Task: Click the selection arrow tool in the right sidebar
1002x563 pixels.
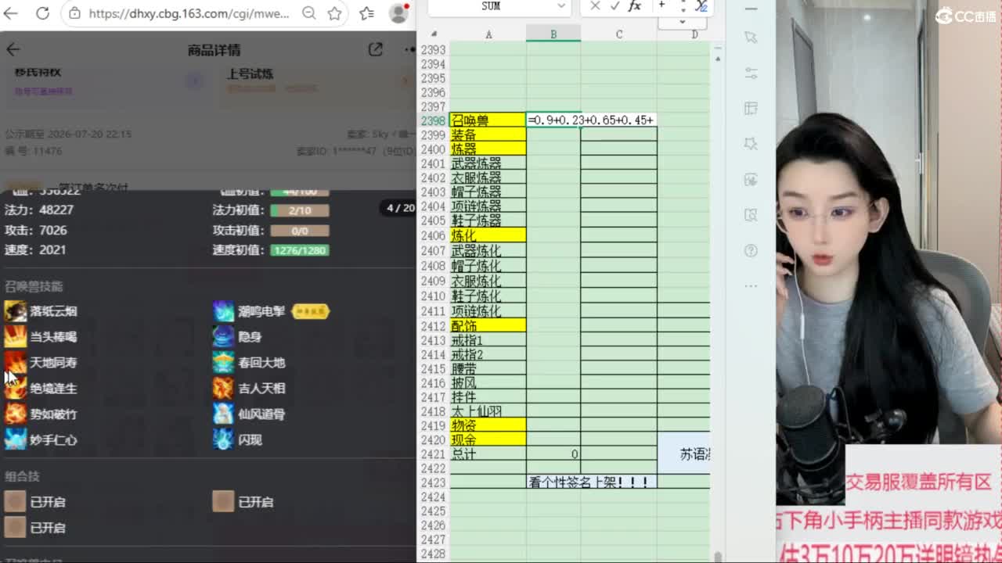Action: point(751,38)
